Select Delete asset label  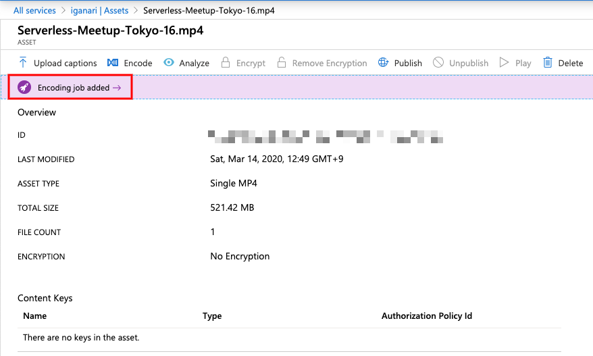tap(570, 63)
